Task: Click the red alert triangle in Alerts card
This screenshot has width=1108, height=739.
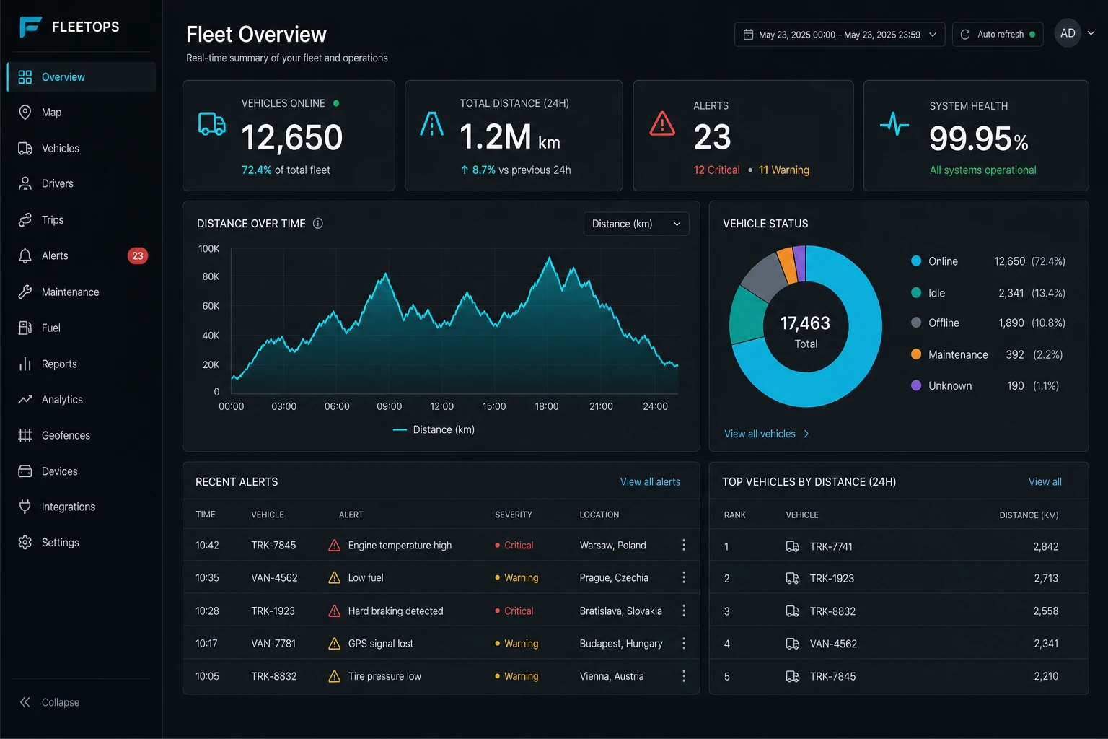Action: tap(662, 123)
